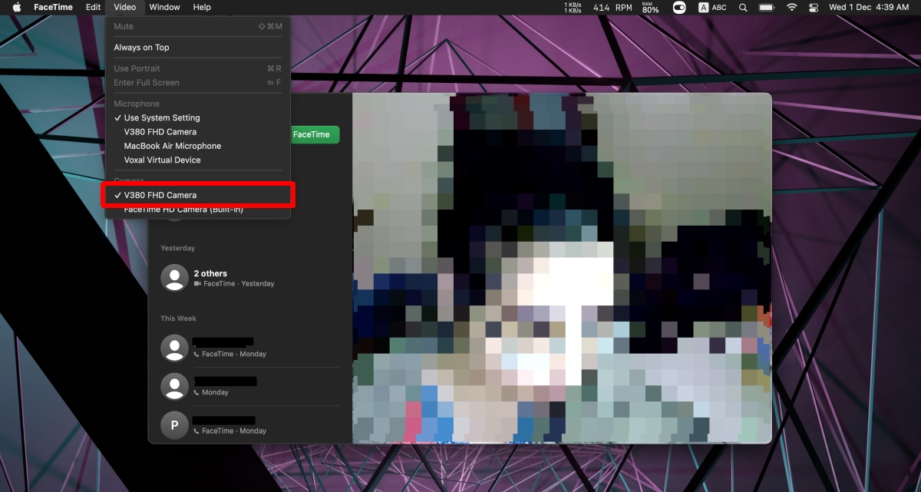Open the FaceTime app menu
This screenshot has height=492, width=921.
[x=54, y=8]
